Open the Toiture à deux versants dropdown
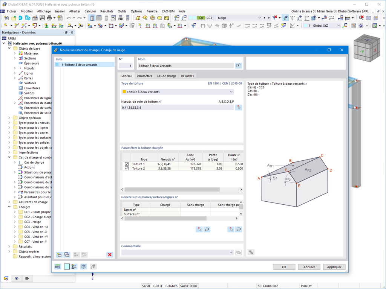The image size is (386, 289). coord(231,92)
